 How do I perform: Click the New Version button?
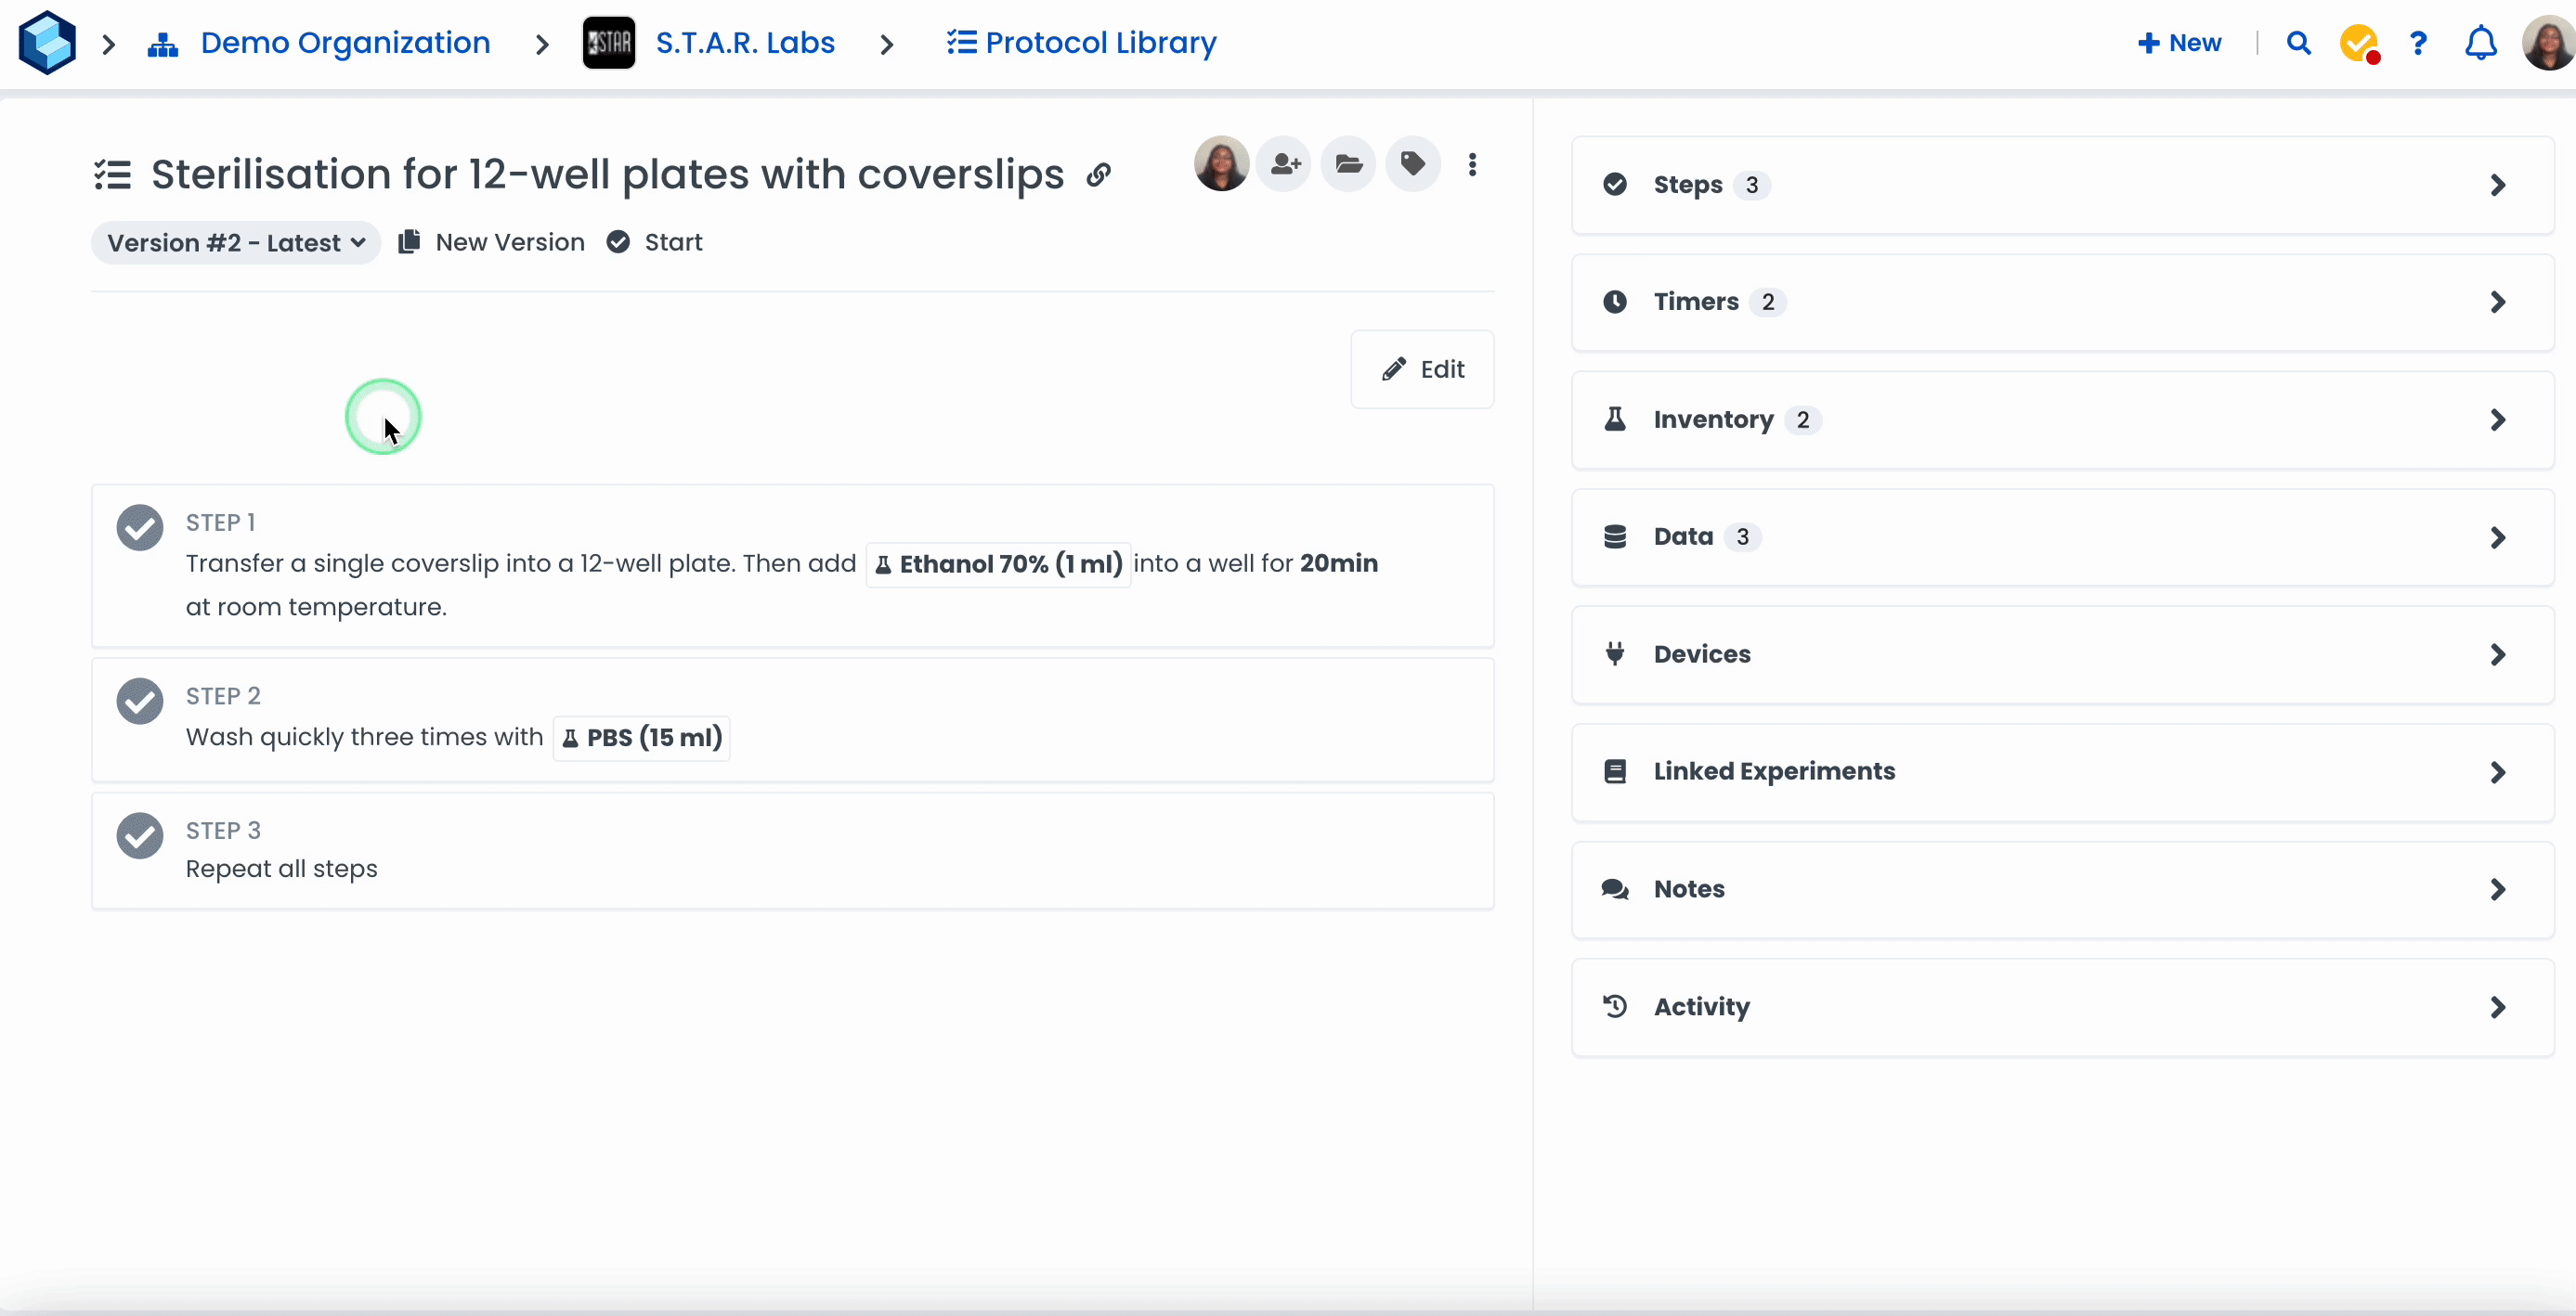coord(492,243)
